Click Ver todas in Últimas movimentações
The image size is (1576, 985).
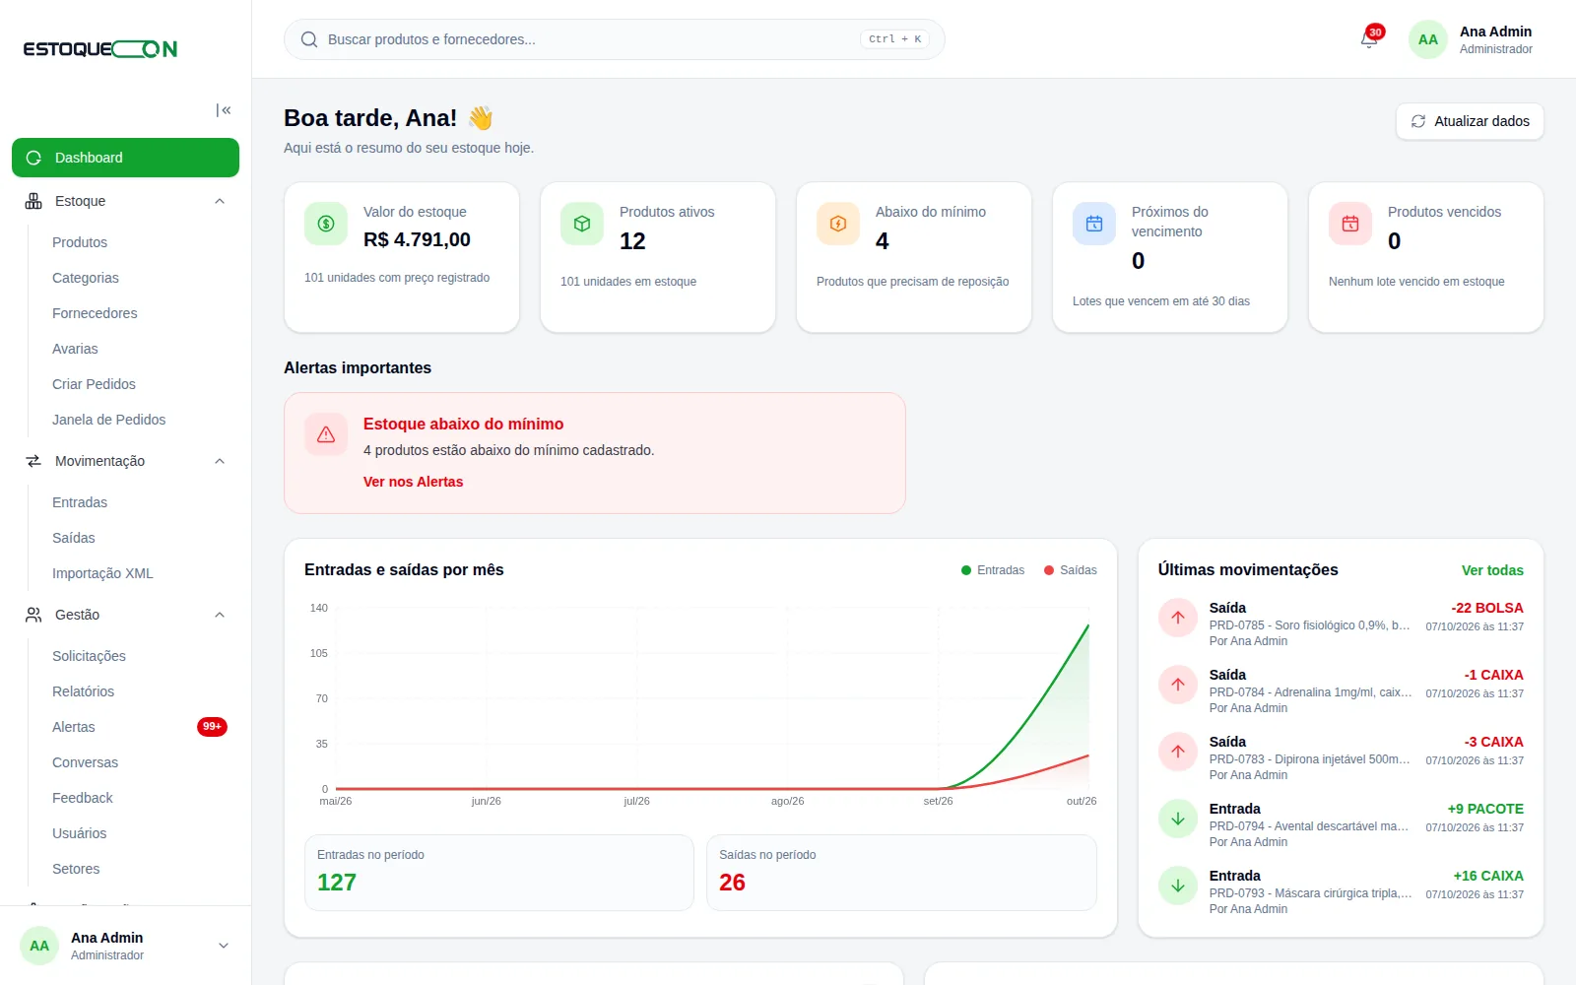(x=1492, y=570)
